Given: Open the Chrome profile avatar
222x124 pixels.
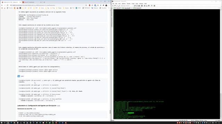Looking at the screenshot, I should point(106,5).
